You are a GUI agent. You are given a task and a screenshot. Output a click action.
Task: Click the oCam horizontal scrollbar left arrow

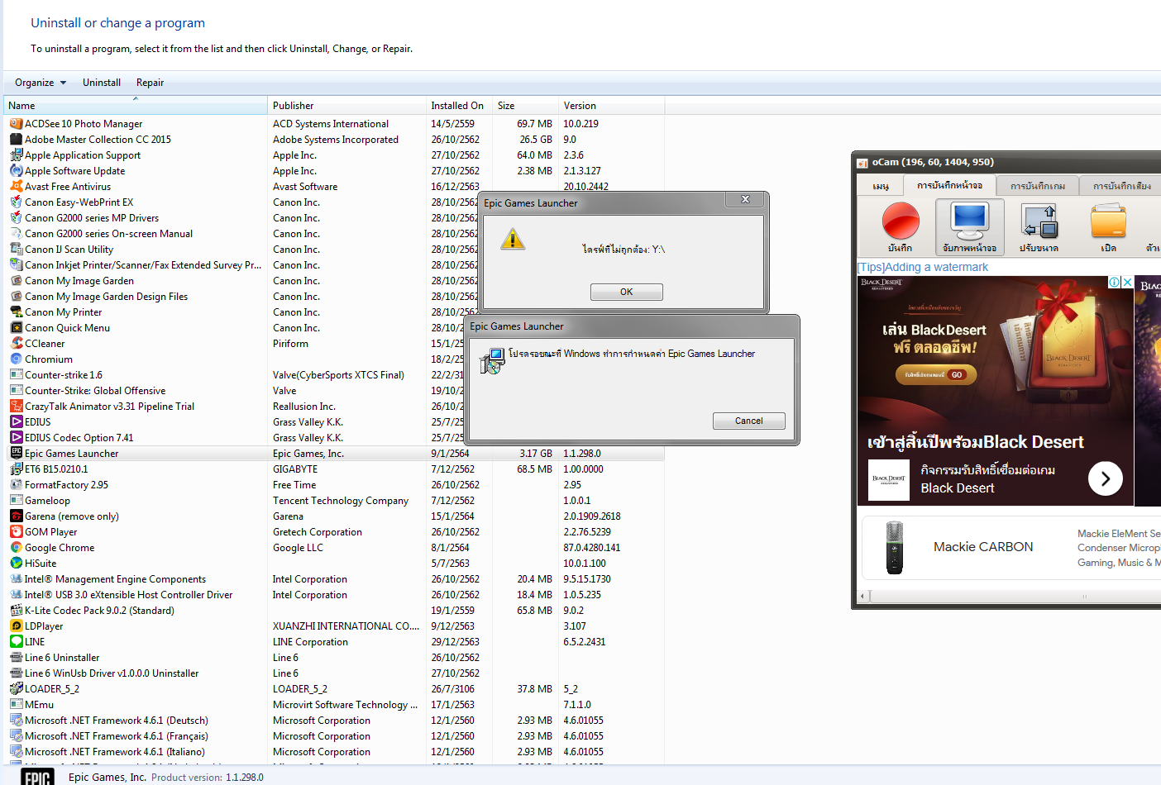(x=862, y=596)
